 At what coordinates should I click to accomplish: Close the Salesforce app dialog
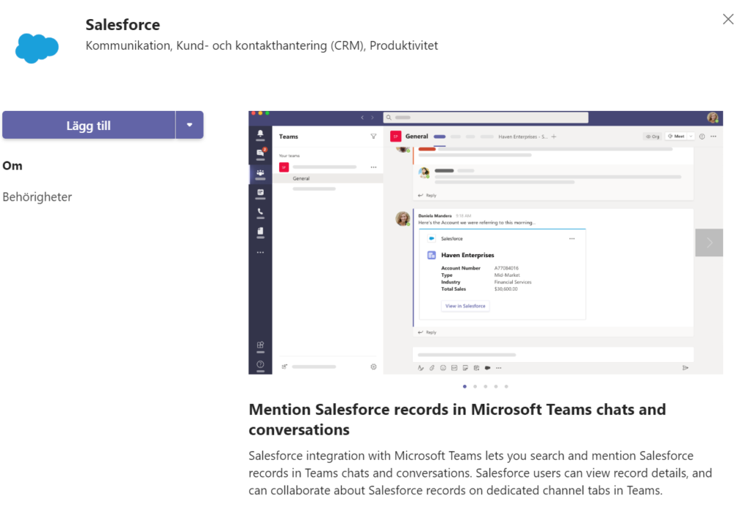click(x=728, y=19)
